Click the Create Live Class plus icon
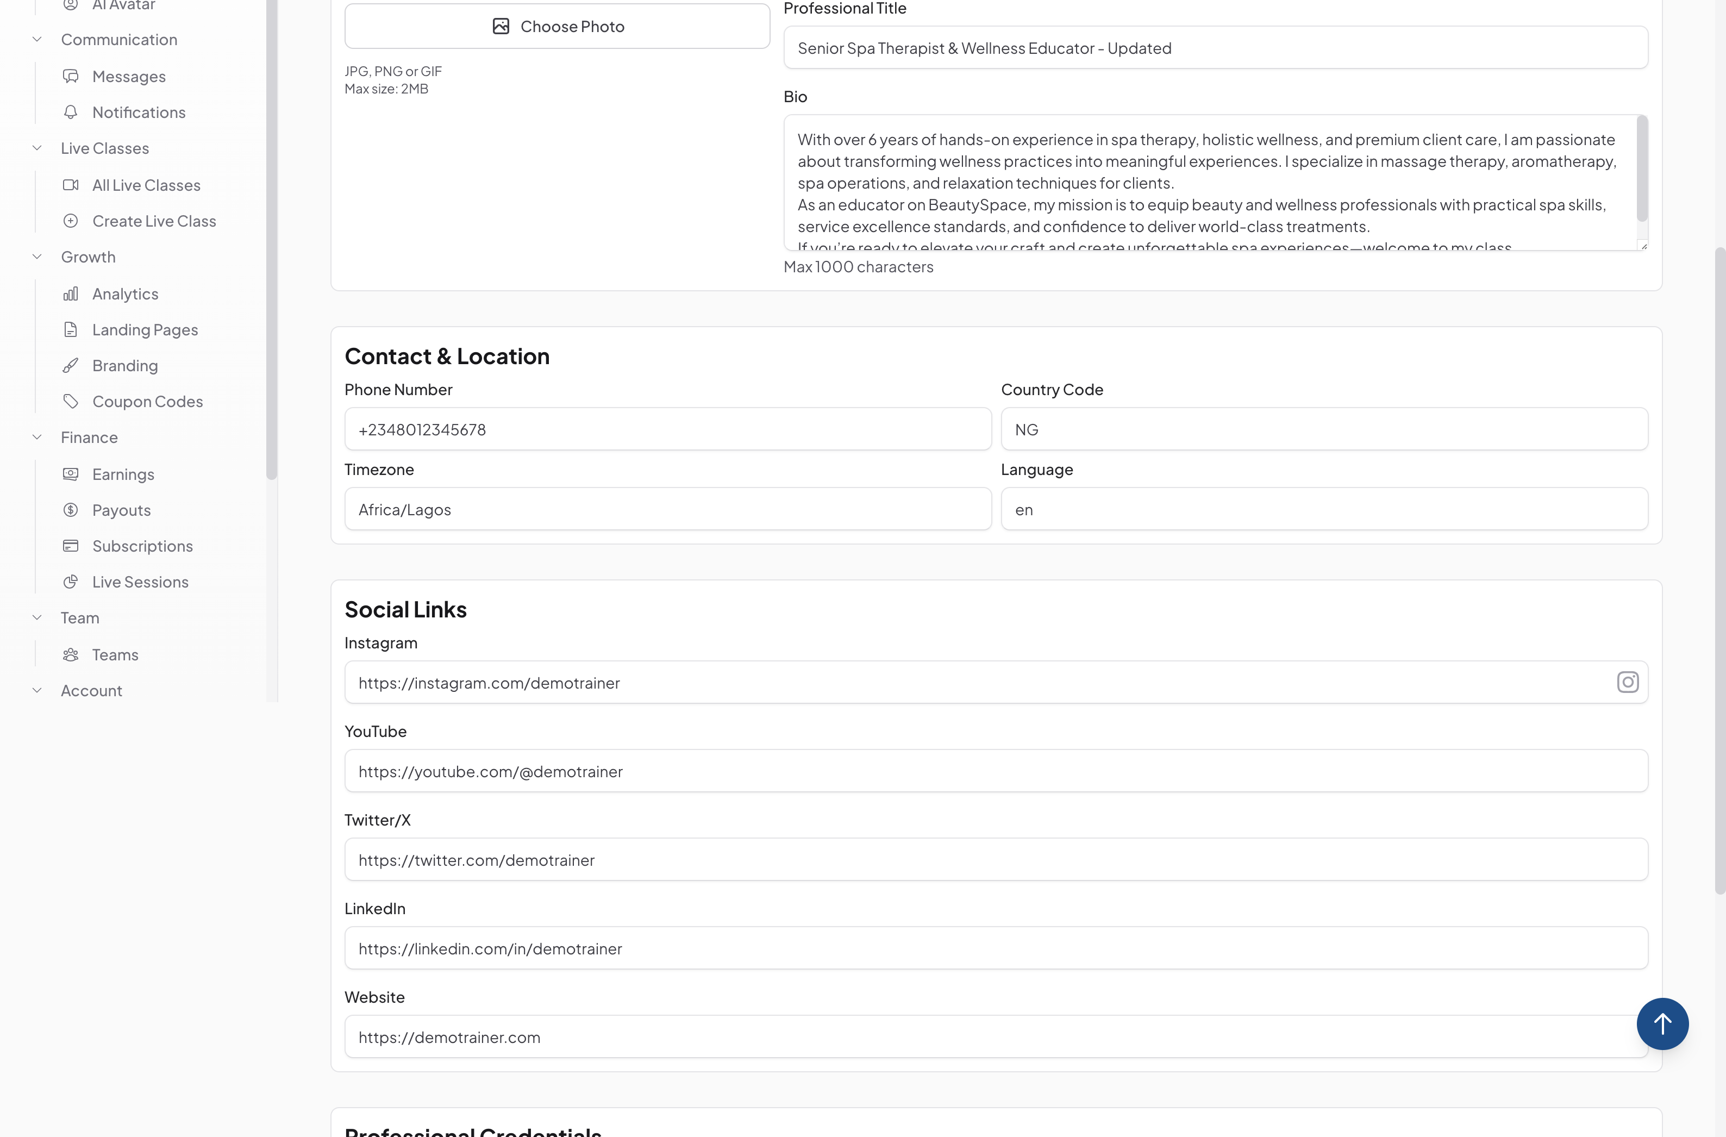 tap(70, 221)
